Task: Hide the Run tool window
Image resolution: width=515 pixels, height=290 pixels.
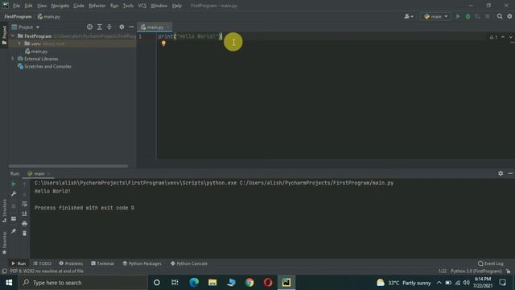Action: [x=510, y=173]
